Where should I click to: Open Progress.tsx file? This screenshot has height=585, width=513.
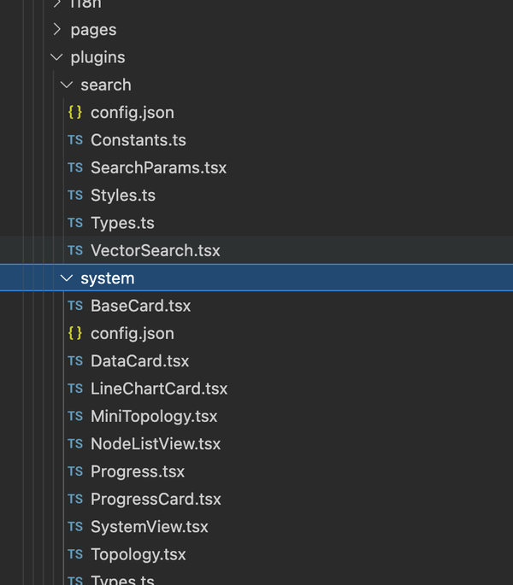[138, 471]
